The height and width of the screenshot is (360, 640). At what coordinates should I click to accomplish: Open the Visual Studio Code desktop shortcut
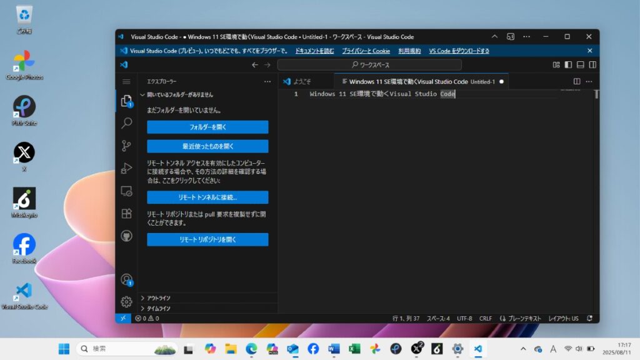(24, 296)
